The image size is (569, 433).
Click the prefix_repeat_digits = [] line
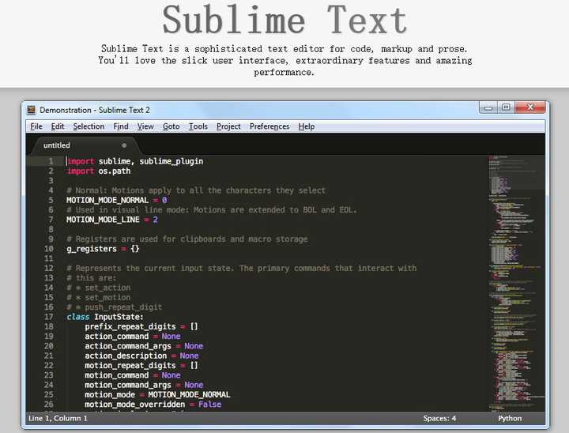tap(141, 326)
